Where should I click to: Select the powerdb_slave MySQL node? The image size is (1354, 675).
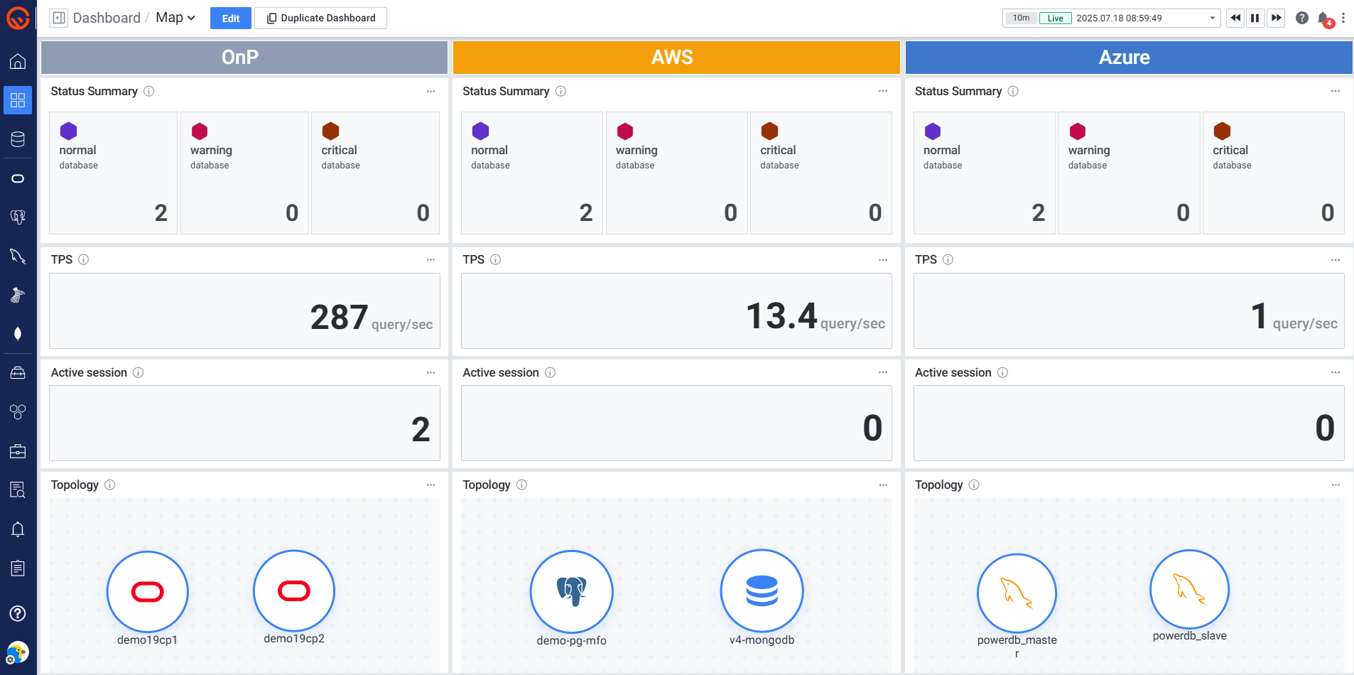pos(1190,589)
